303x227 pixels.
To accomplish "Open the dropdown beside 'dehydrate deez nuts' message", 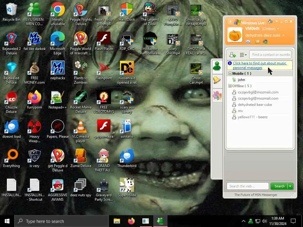I will point(283,35).
